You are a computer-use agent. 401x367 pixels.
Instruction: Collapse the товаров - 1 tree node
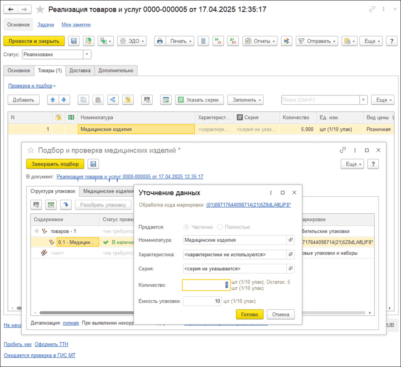click(x=37, y=231)
